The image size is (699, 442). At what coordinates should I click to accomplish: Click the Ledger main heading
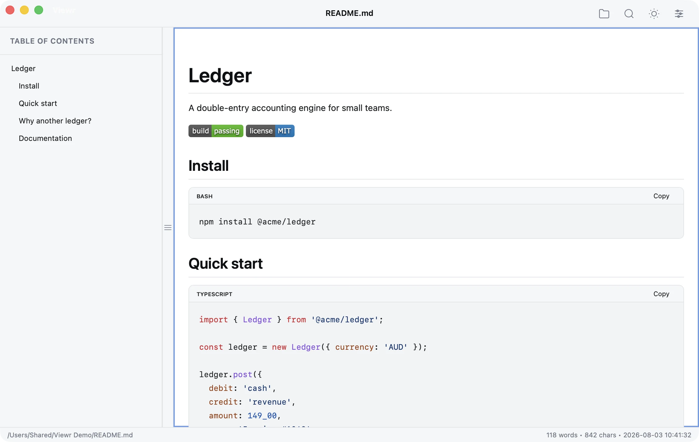pyautogui.click(x=220, y=76)
